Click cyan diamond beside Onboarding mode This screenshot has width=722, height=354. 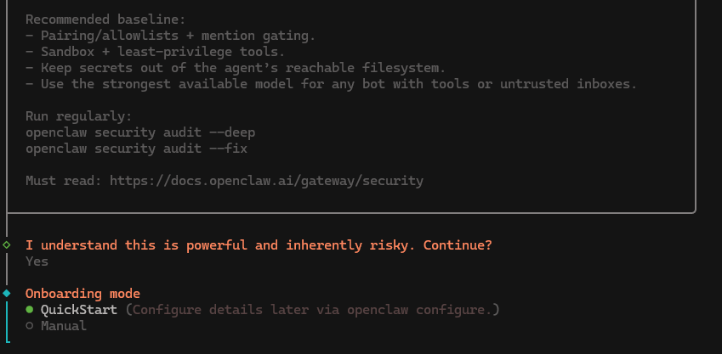(7, 293)
